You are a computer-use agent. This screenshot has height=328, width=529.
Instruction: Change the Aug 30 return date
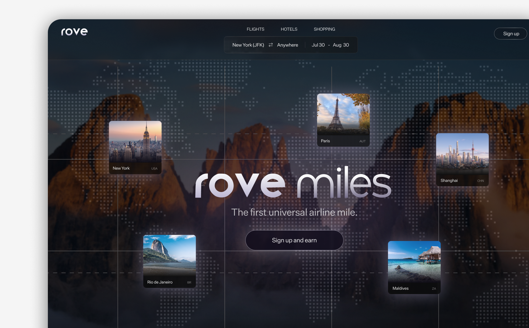pyautogui.click(x=341, y=45)
